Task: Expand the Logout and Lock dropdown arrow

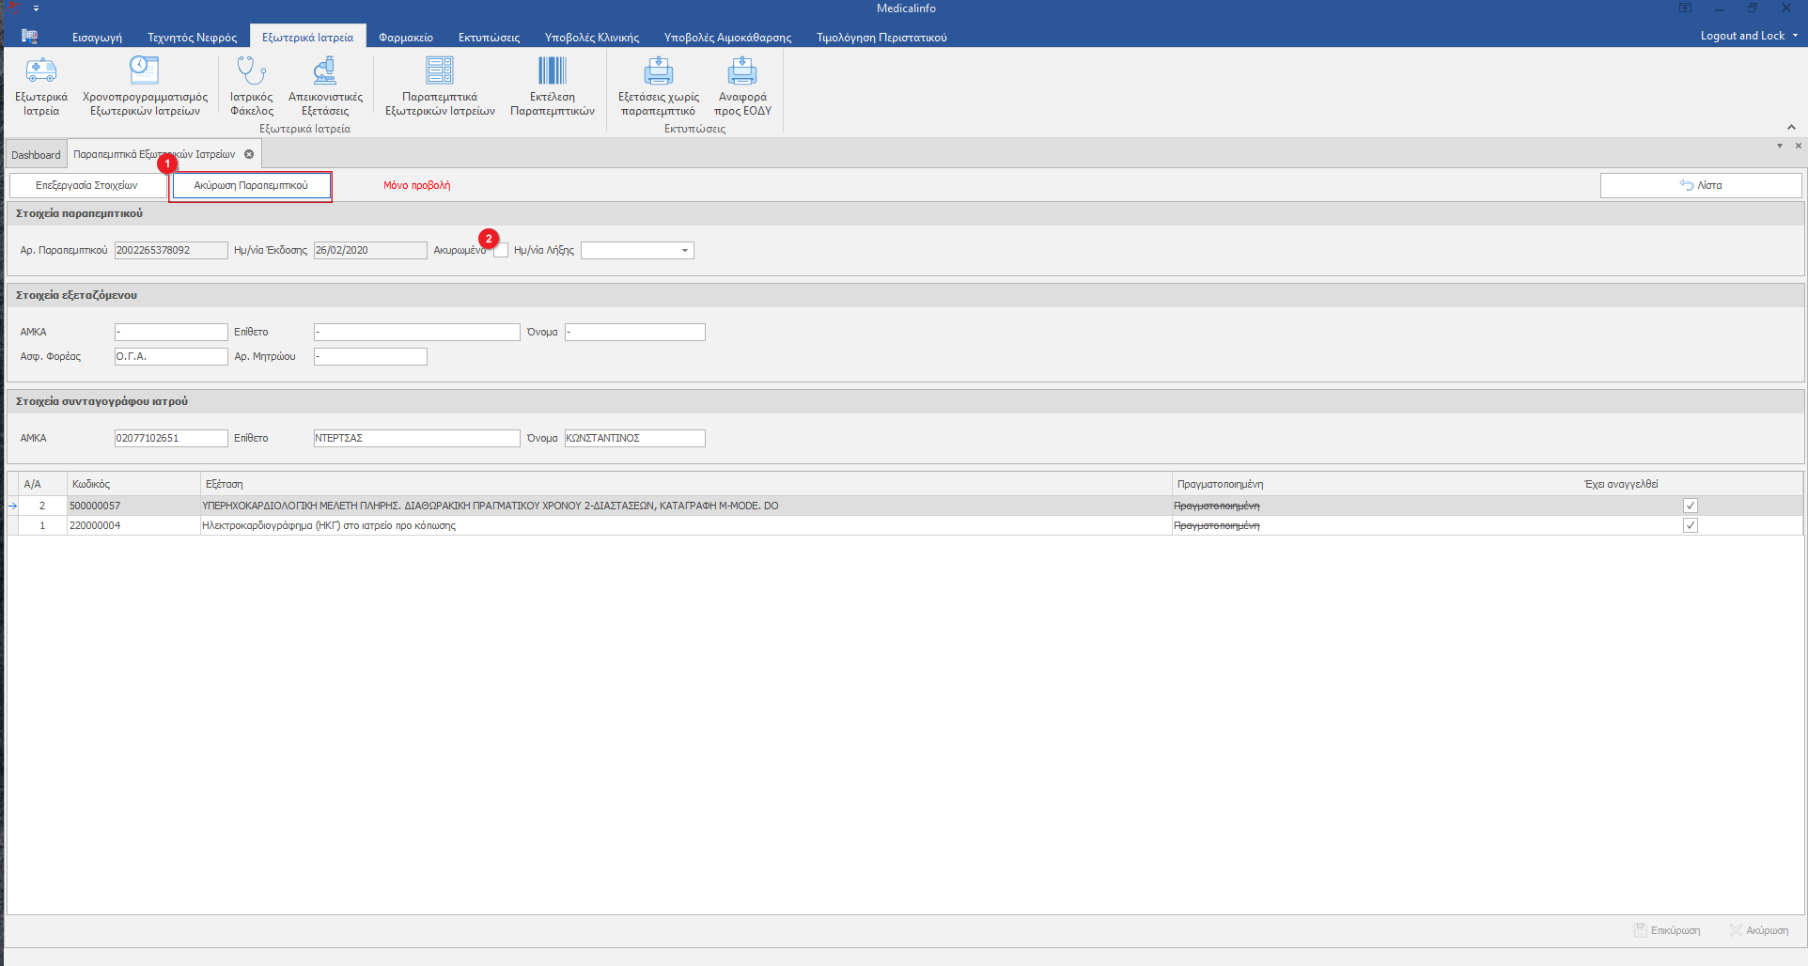Action: coord(1795,36)
